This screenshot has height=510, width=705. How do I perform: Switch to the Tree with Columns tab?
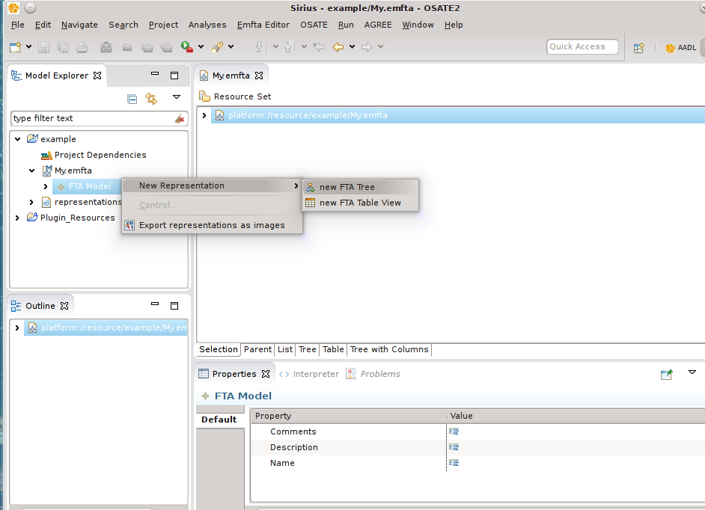click(x=389, y=349)
